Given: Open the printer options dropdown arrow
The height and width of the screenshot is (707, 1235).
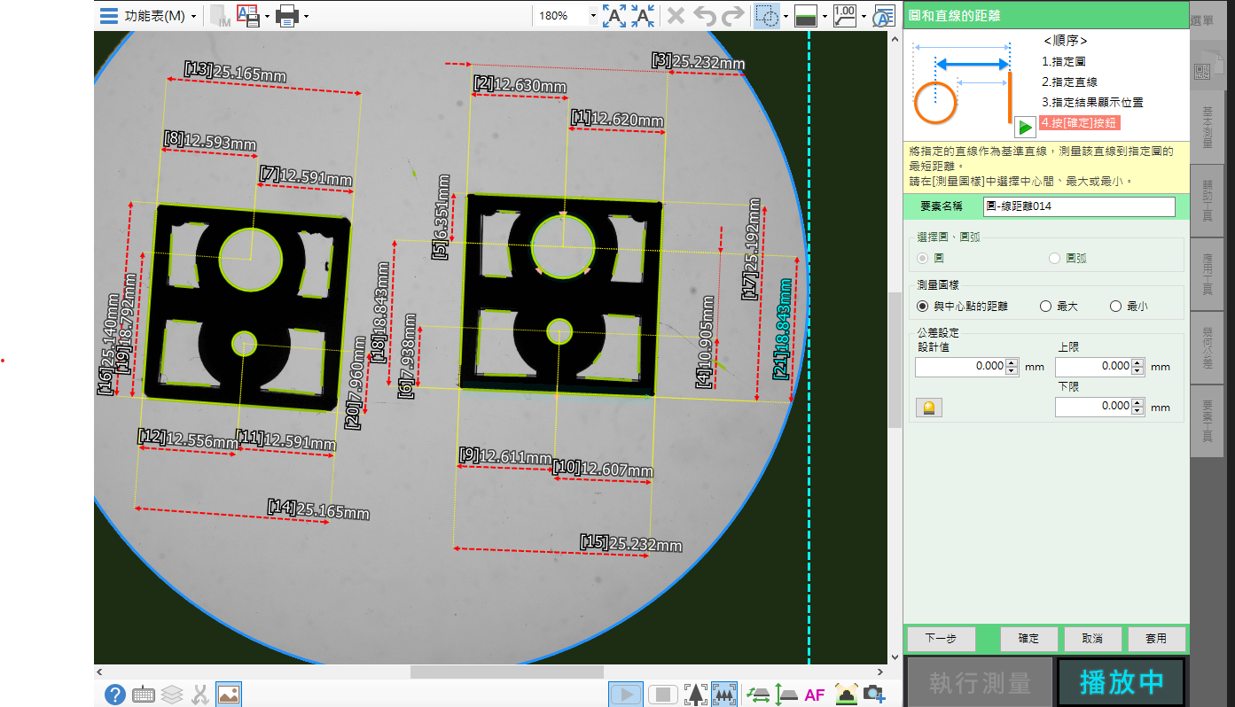Looking at the screenshot, I should (306, 16).
